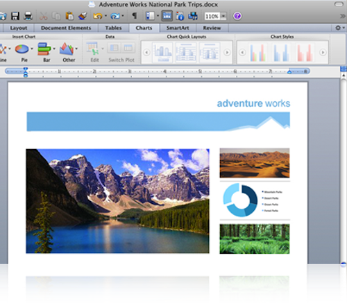Apply the red chart style

305,53
